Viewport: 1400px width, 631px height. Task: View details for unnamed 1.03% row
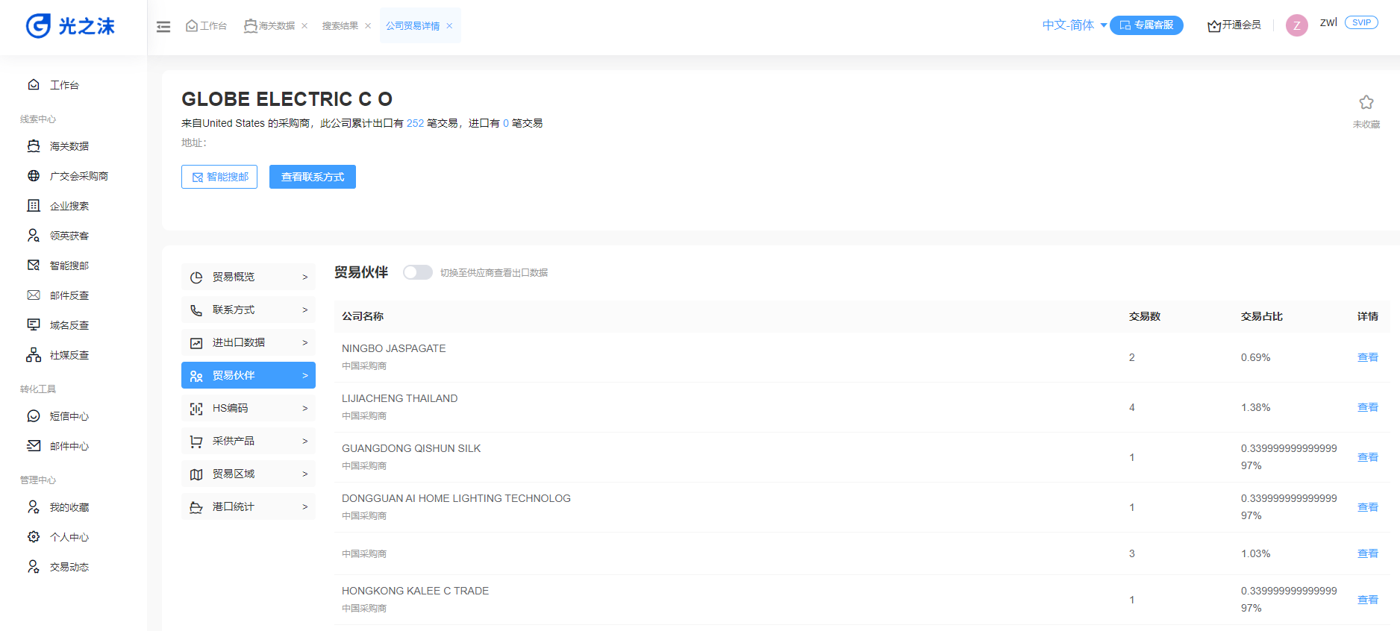coord(1367,553)
